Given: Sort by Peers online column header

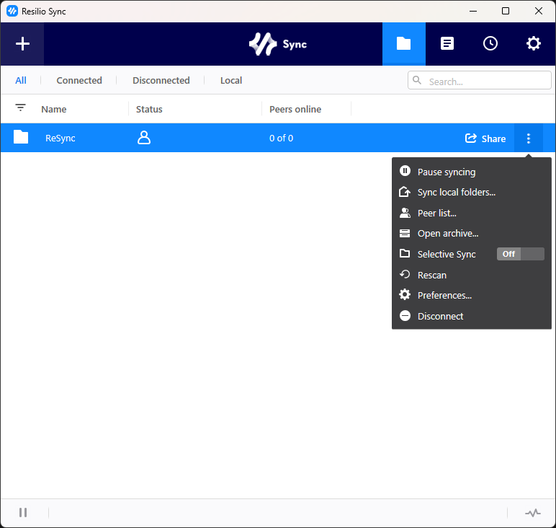Looking at the screenshot, I should [x=295, y=109].
